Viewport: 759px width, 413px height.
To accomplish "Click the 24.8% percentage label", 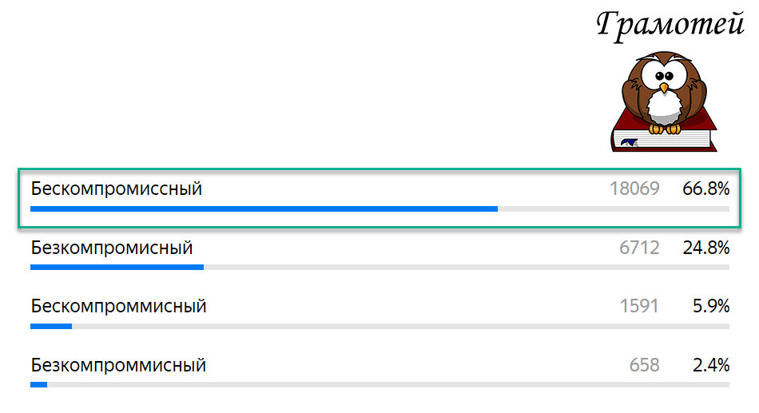I will pyautogui.click(x=705, y=248).
